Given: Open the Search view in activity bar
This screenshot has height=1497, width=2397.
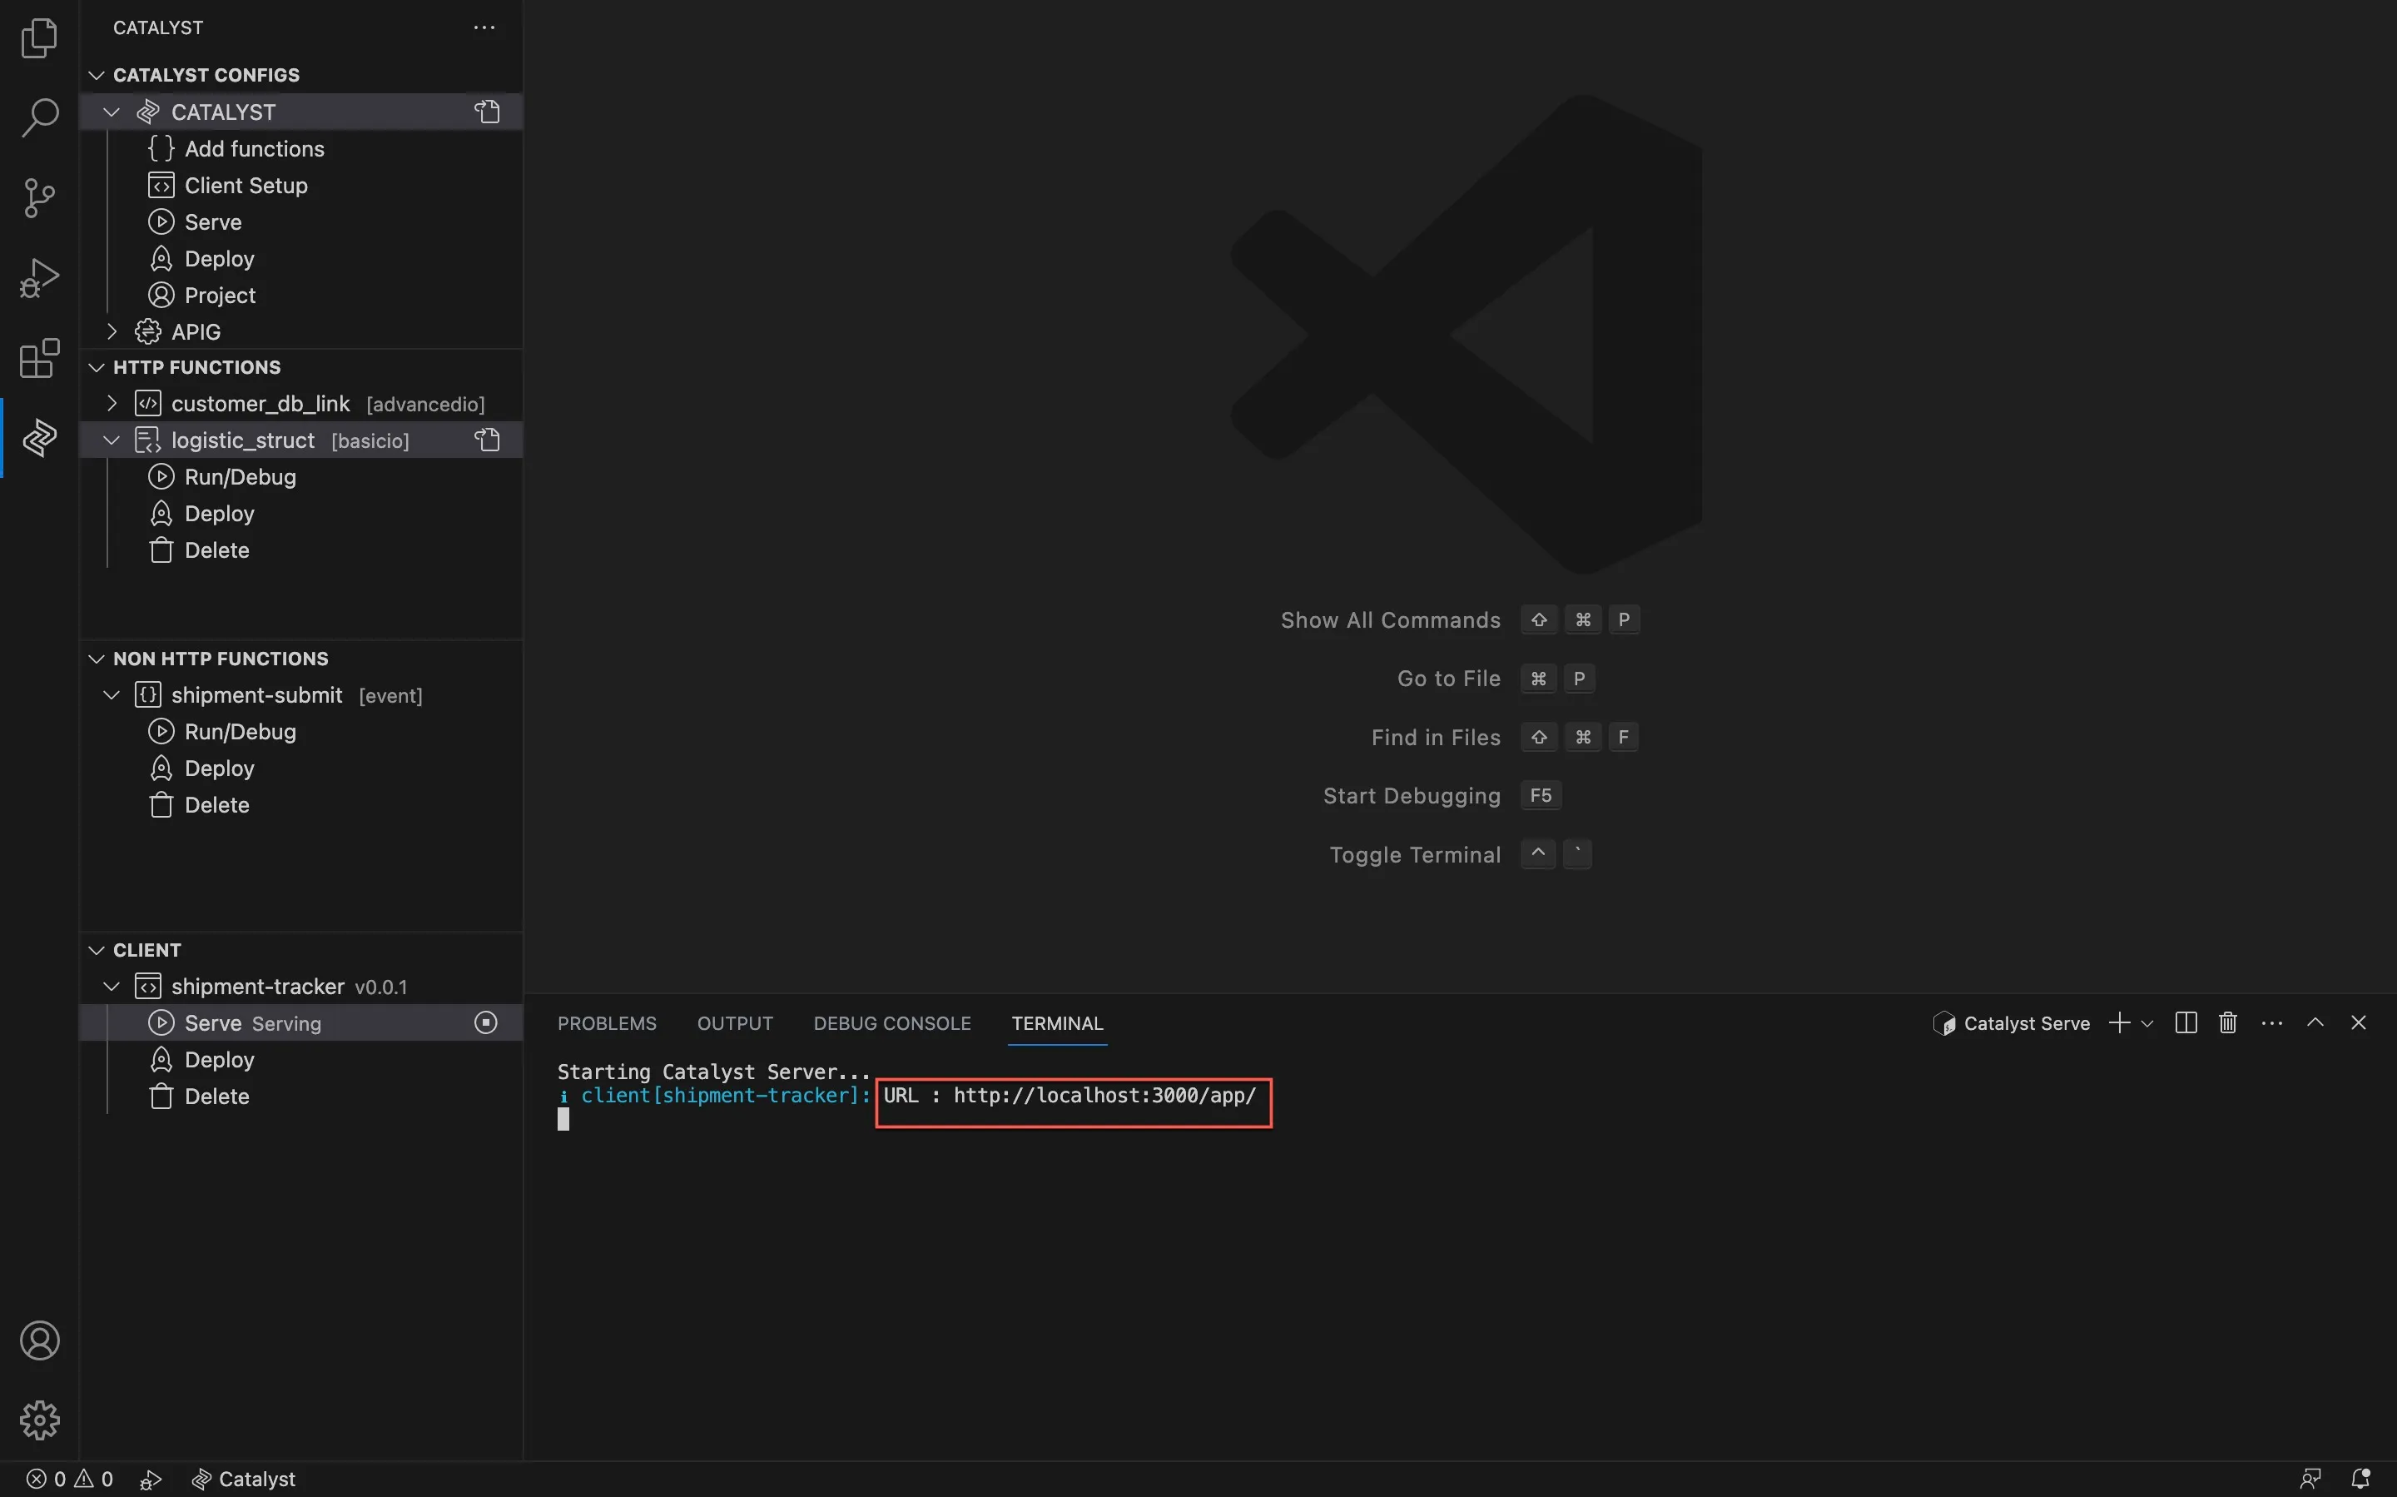Looking at the screenshot, I should 40,117.
